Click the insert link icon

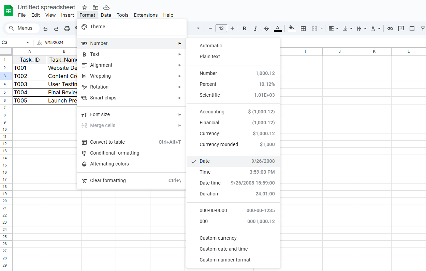390,29
